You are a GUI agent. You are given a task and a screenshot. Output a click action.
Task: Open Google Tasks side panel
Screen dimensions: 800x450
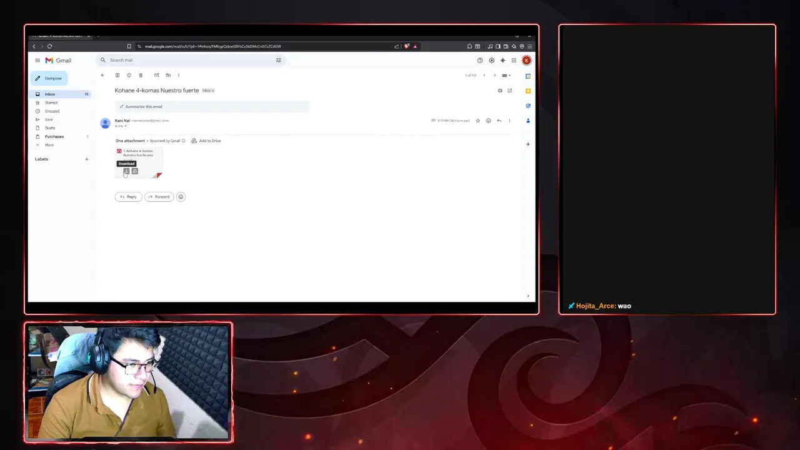point(528,106)
